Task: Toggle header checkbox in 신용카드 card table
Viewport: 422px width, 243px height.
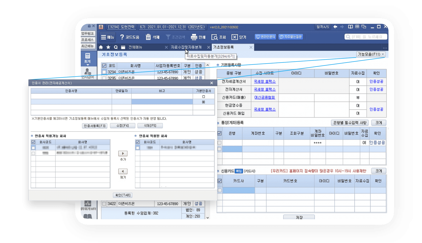Action: (x=220, y=181)
